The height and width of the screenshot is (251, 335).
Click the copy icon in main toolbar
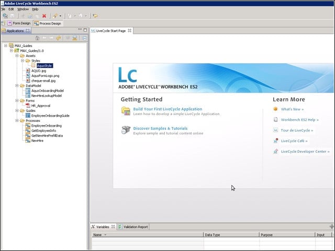coord(30,16)
